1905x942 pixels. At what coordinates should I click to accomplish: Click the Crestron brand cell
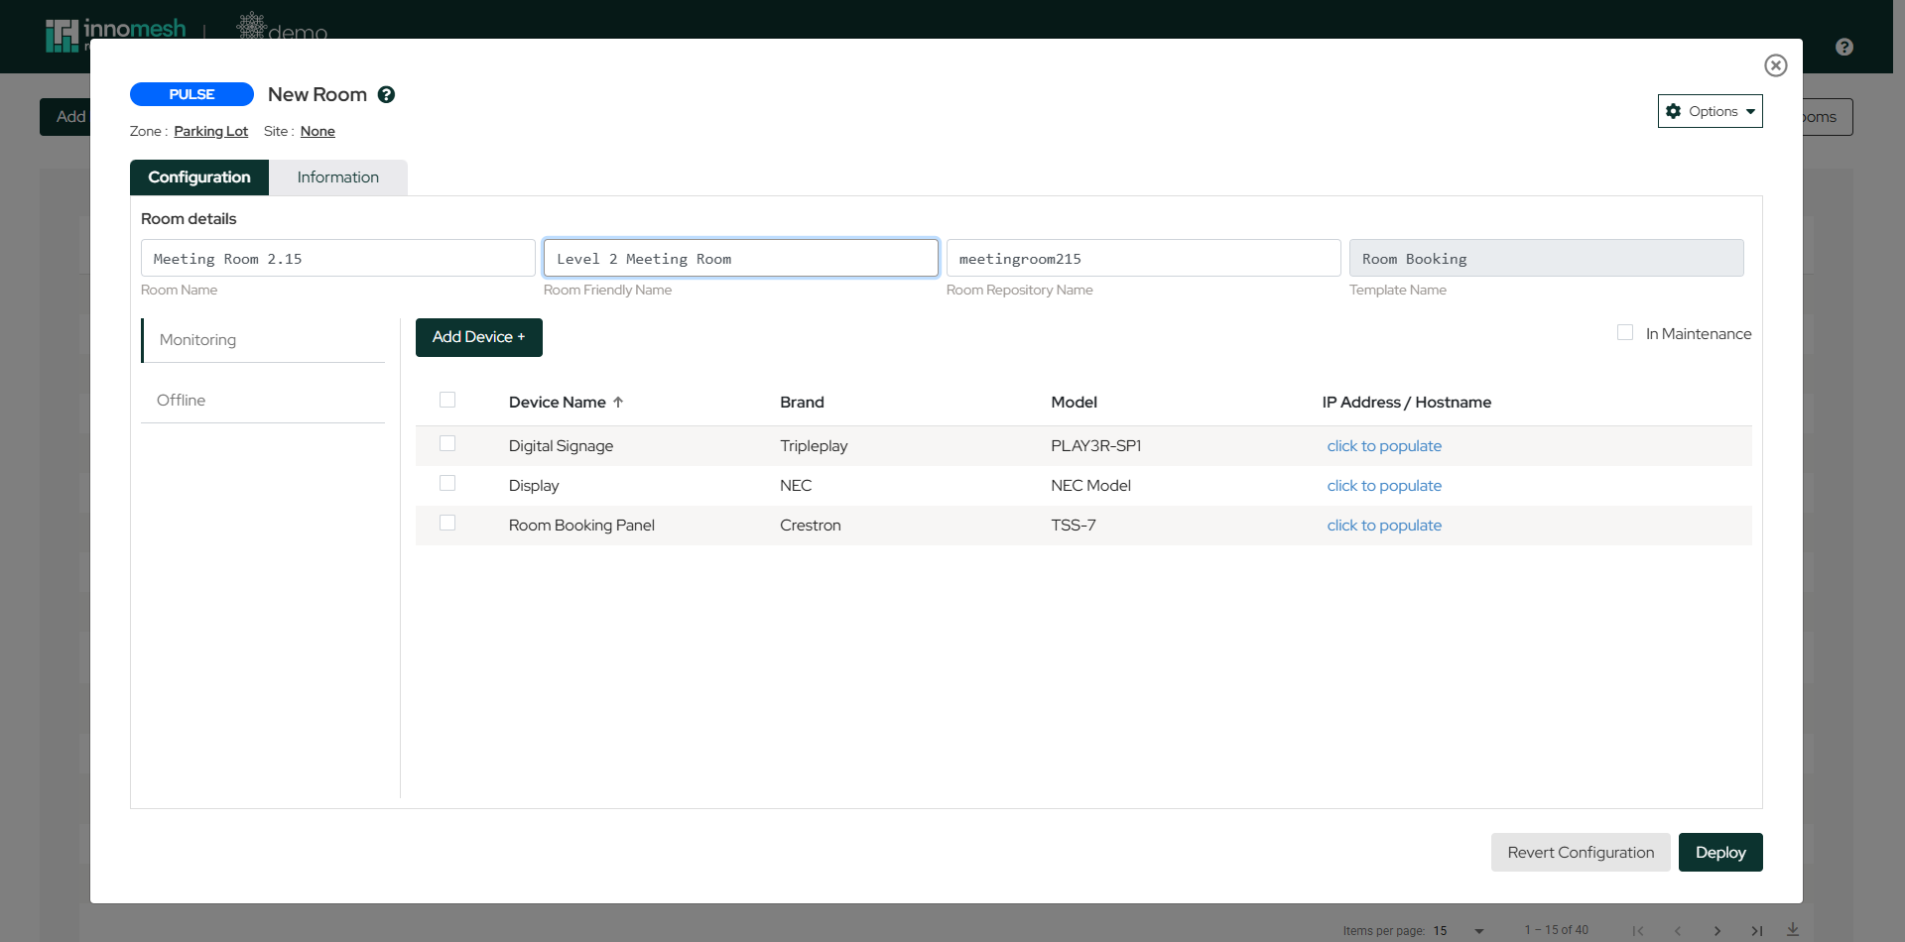coord(810,526)
